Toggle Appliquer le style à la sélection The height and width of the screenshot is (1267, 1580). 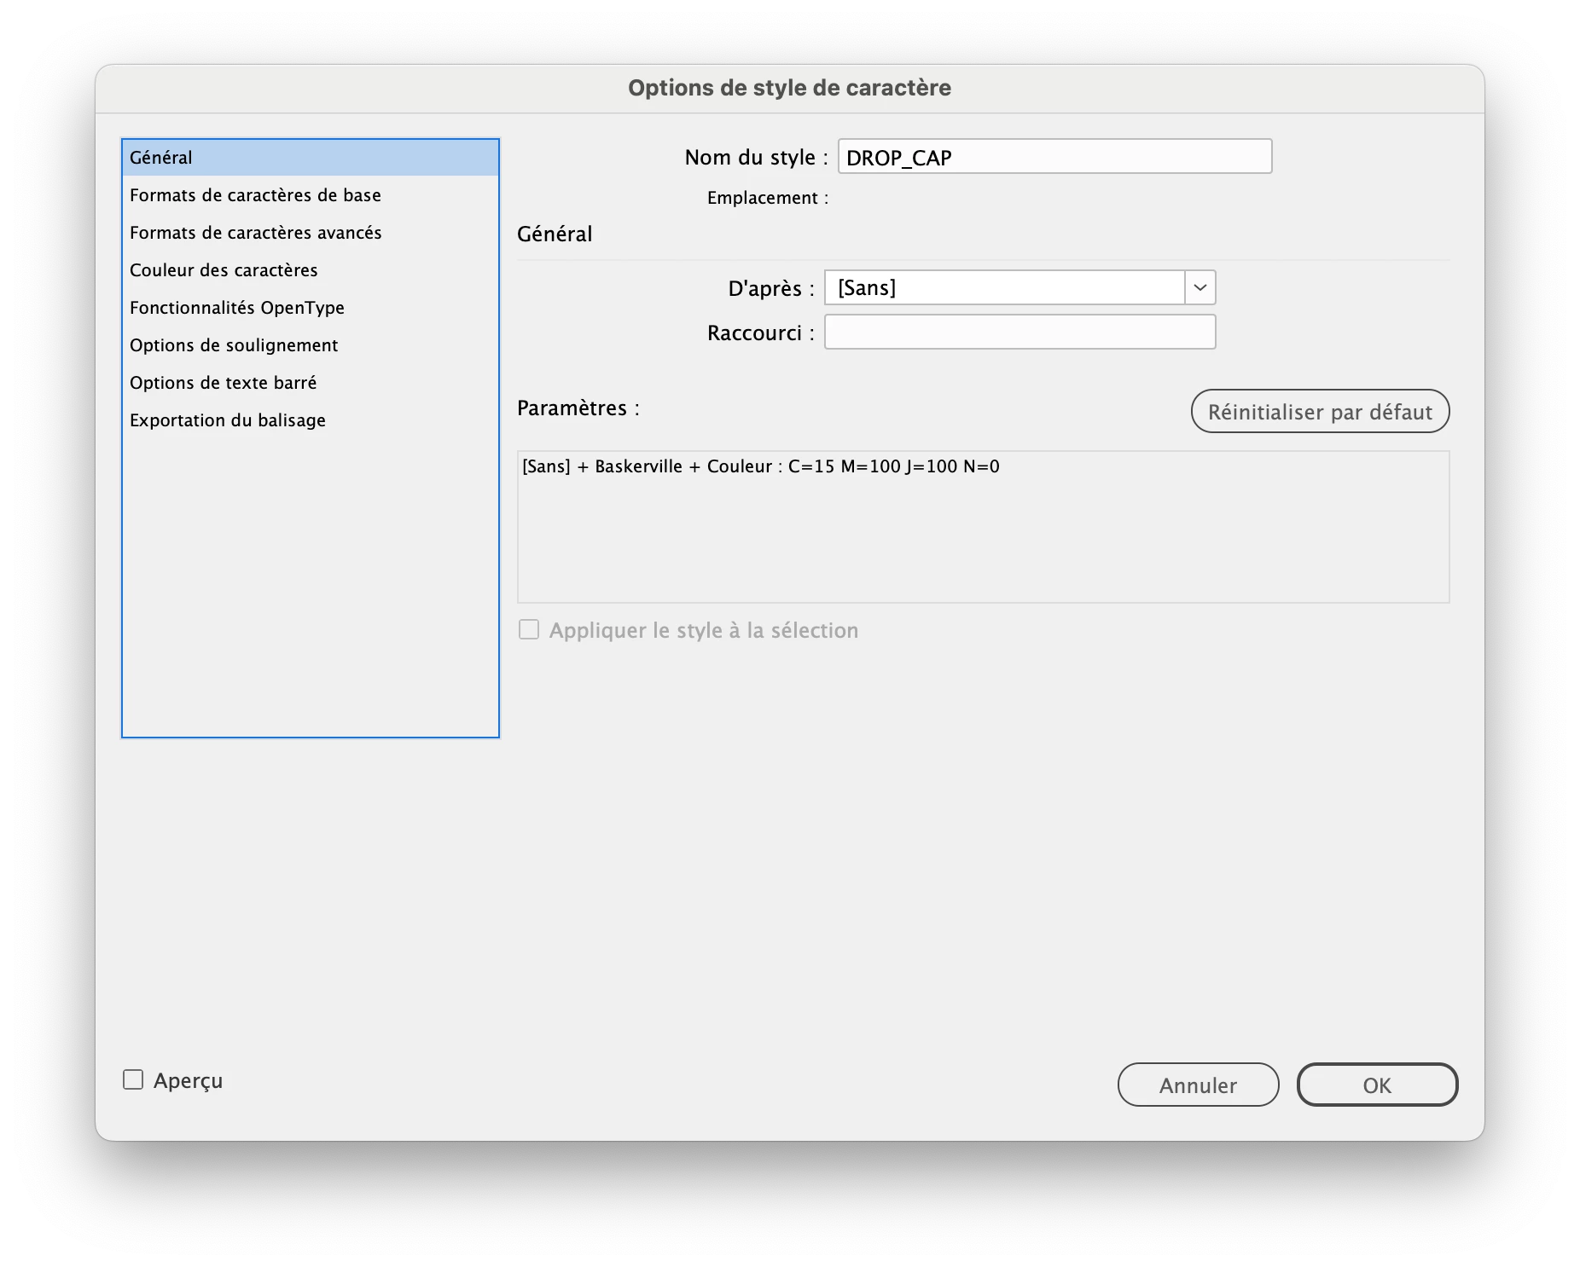529,630
